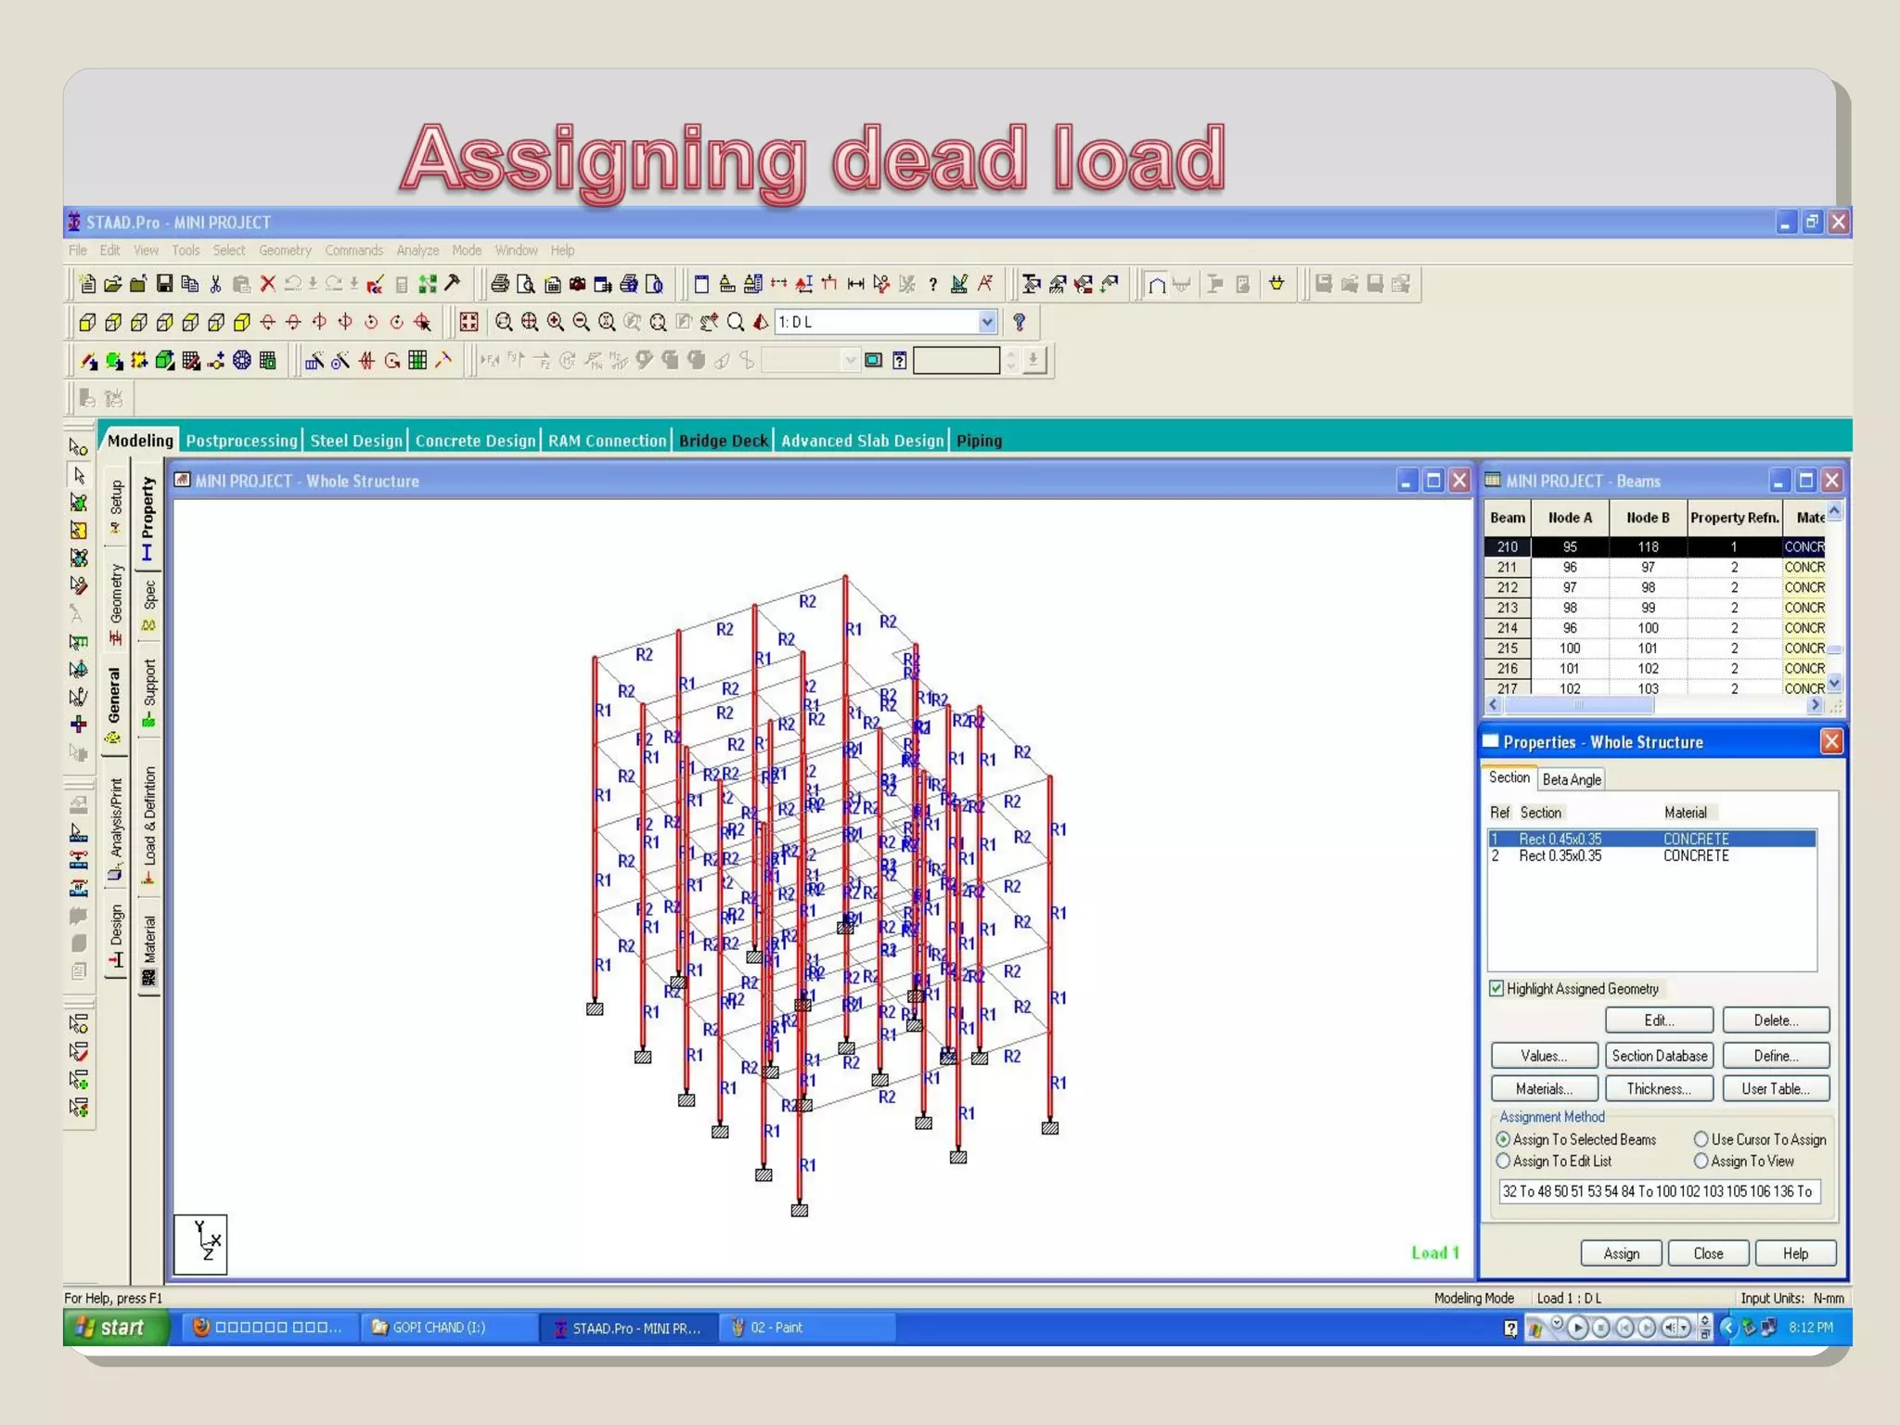Screen dimensions: 1900x1425
Task: Click the Assign button
Action: 1621,1253
